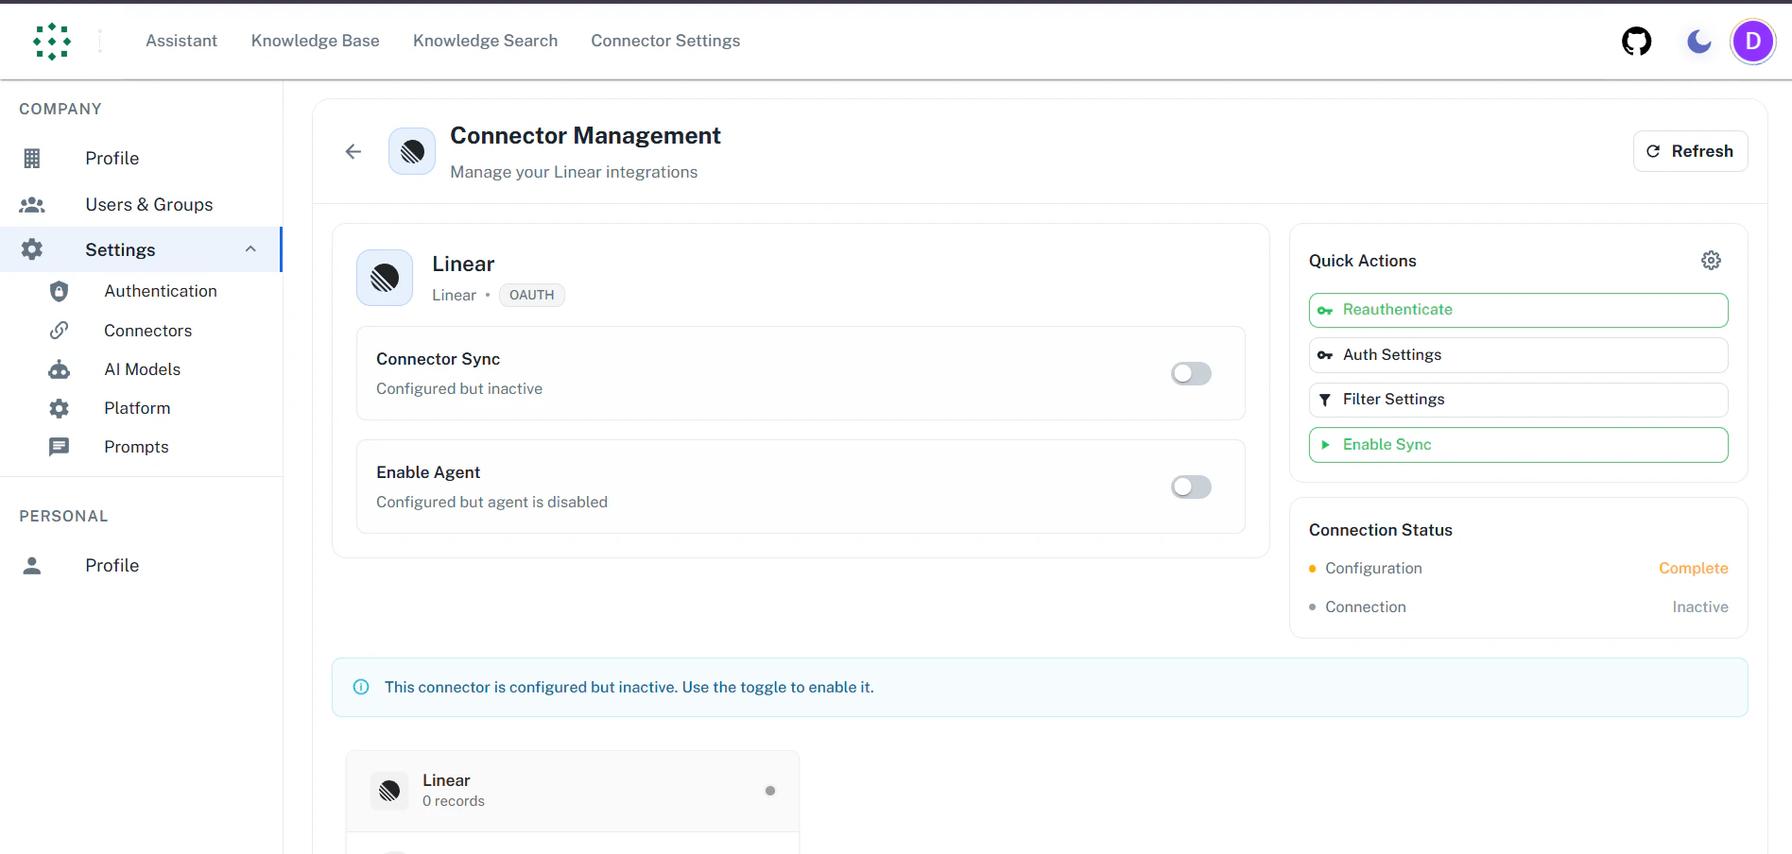Click Reauthenticate in Quick Actions

tap(1518, 310)
